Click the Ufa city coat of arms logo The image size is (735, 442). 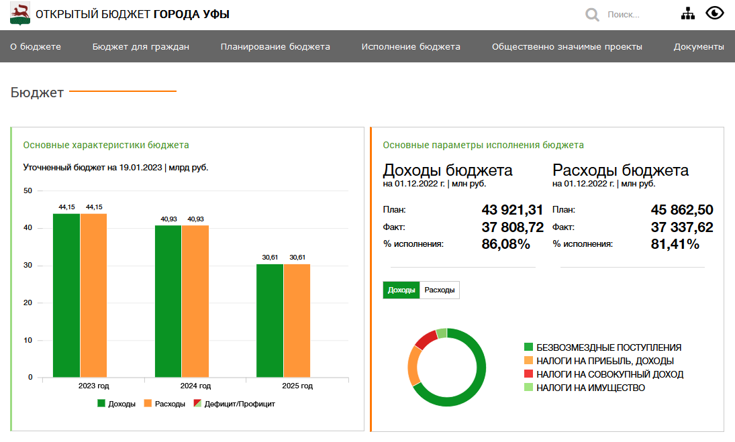click(x=19, y=13)
